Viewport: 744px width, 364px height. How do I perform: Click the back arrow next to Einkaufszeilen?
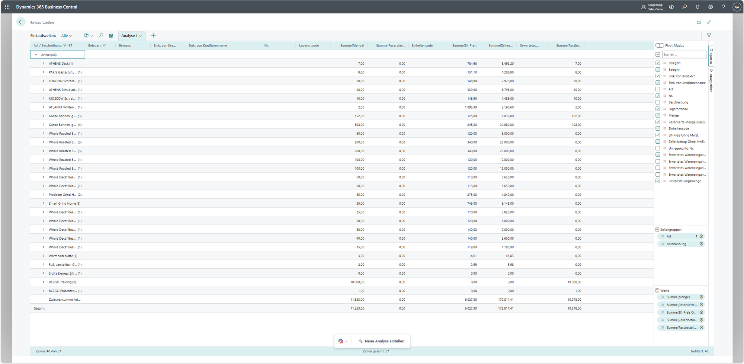click(x=21, y=22)
